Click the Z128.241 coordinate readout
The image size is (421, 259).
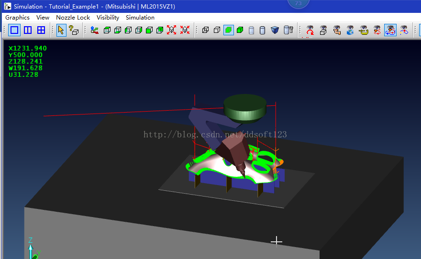click(25, 62)
